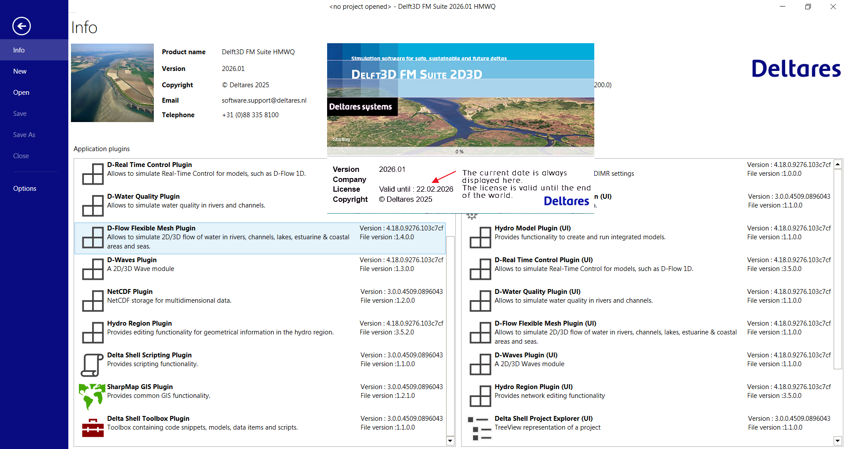Click the D-Real Time Control Plugin (UI) icon
The image size is (846, 449).
[x=481, y=269]
